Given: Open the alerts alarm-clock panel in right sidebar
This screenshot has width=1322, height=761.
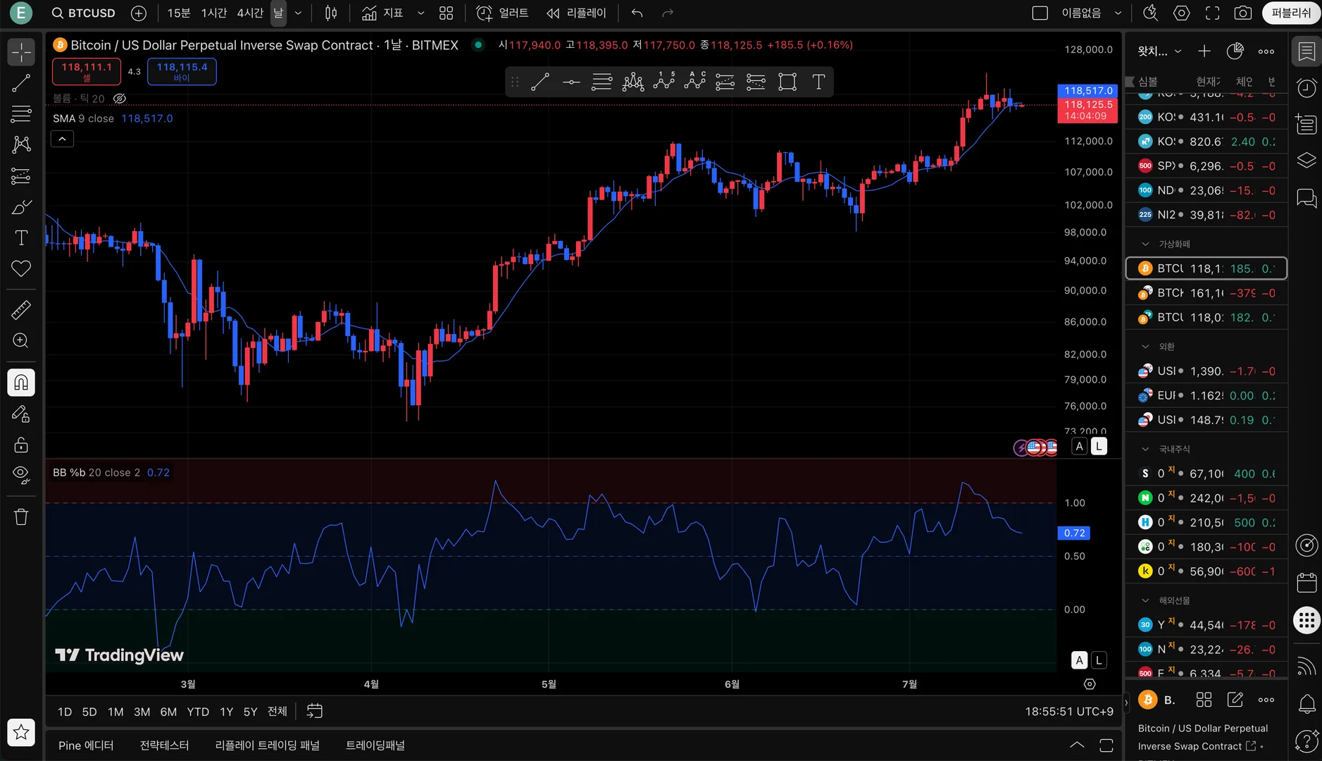Looking at the screenshot, I should point(1307,88).
